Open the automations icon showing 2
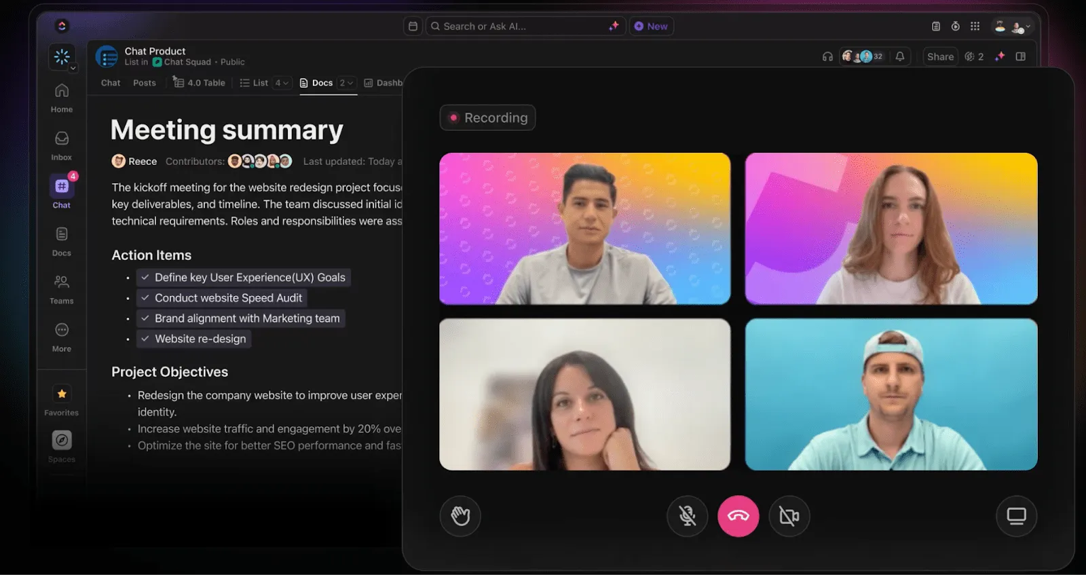 click(x=974, y=57)
